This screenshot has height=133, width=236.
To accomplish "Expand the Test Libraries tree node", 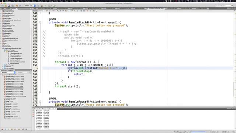I will coord(3,68).
